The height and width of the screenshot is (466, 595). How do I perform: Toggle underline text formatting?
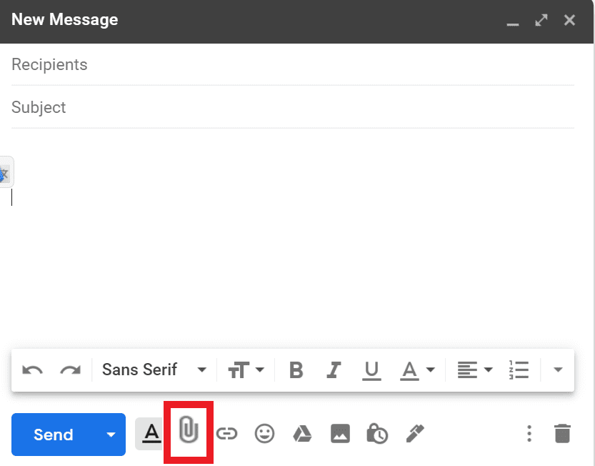(x=371, y=370)
